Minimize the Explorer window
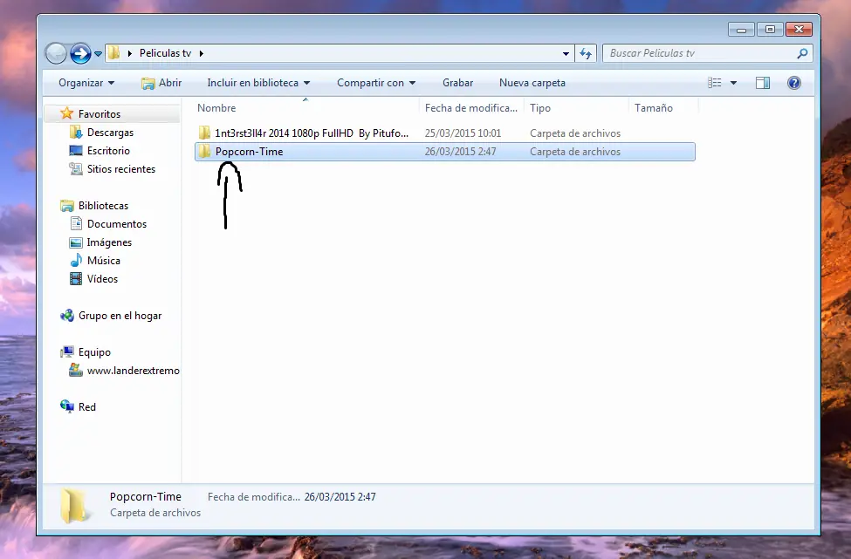This screenshot has width=851, height=559. click(741, 30)
